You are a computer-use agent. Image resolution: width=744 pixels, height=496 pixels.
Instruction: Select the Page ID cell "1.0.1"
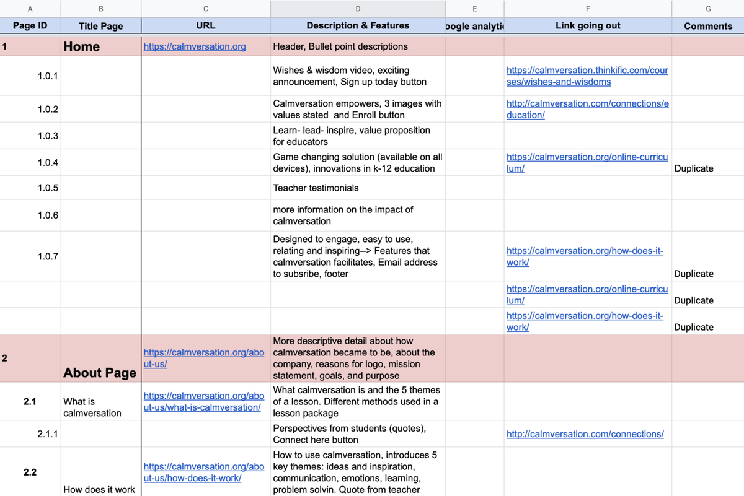coord(30,76)
